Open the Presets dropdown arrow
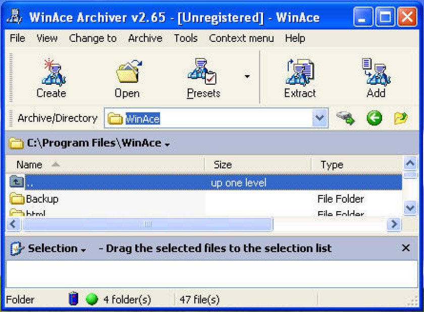The image size is (424, 312). click(x=247, y=77)
